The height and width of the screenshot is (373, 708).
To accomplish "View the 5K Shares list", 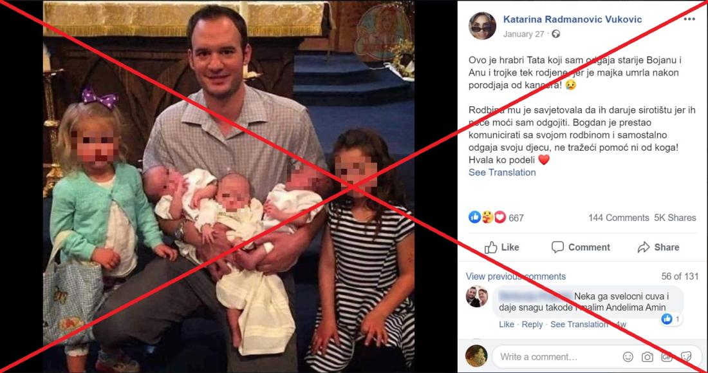I will point(675,218).
